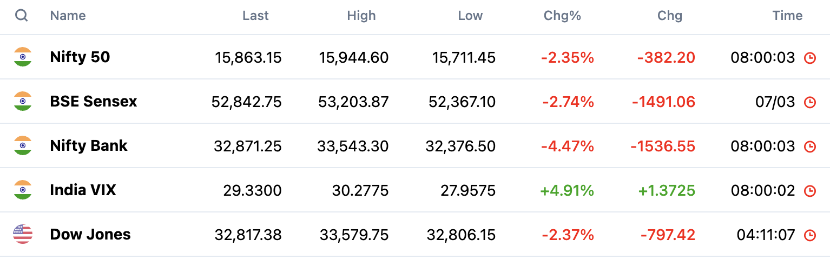Open the Dow Jones index link
Image resolution: width=830 pixels, height=266 pixels.
[90, 235]
